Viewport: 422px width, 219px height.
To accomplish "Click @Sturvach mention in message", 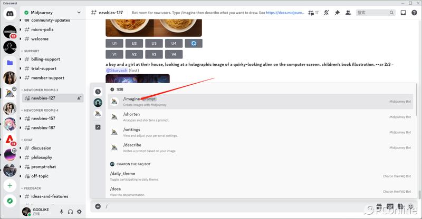I will (117, 71).
